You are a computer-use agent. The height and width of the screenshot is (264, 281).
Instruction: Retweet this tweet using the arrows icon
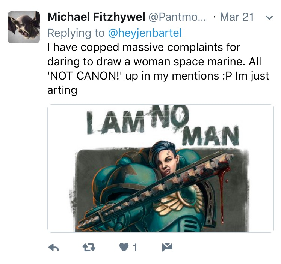click(x=89, y=247)
